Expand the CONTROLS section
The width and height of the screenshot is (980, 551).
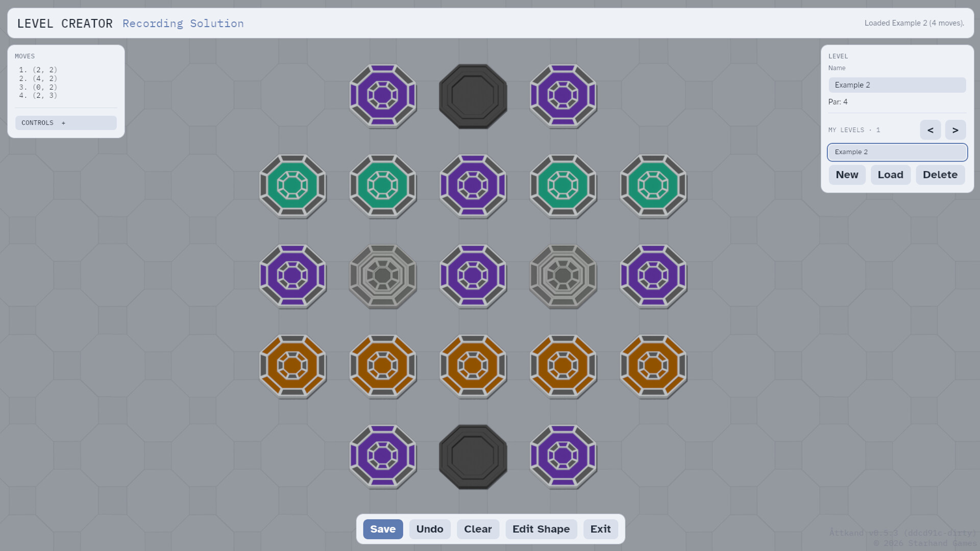point(66,123)
